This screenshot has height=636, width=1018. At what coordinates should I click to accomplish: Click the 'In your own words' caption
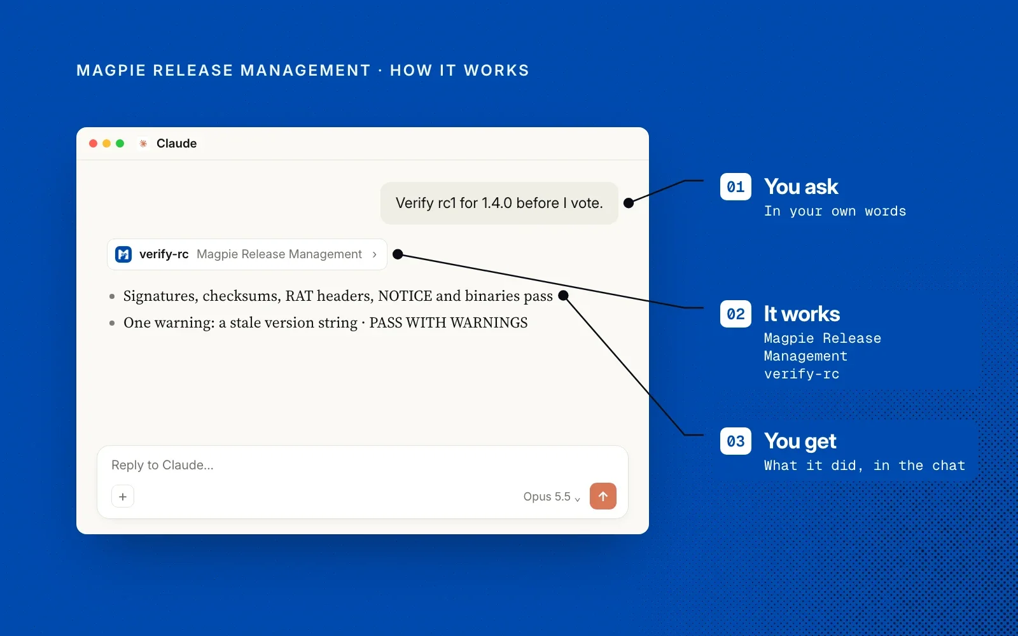pos(835,211)
